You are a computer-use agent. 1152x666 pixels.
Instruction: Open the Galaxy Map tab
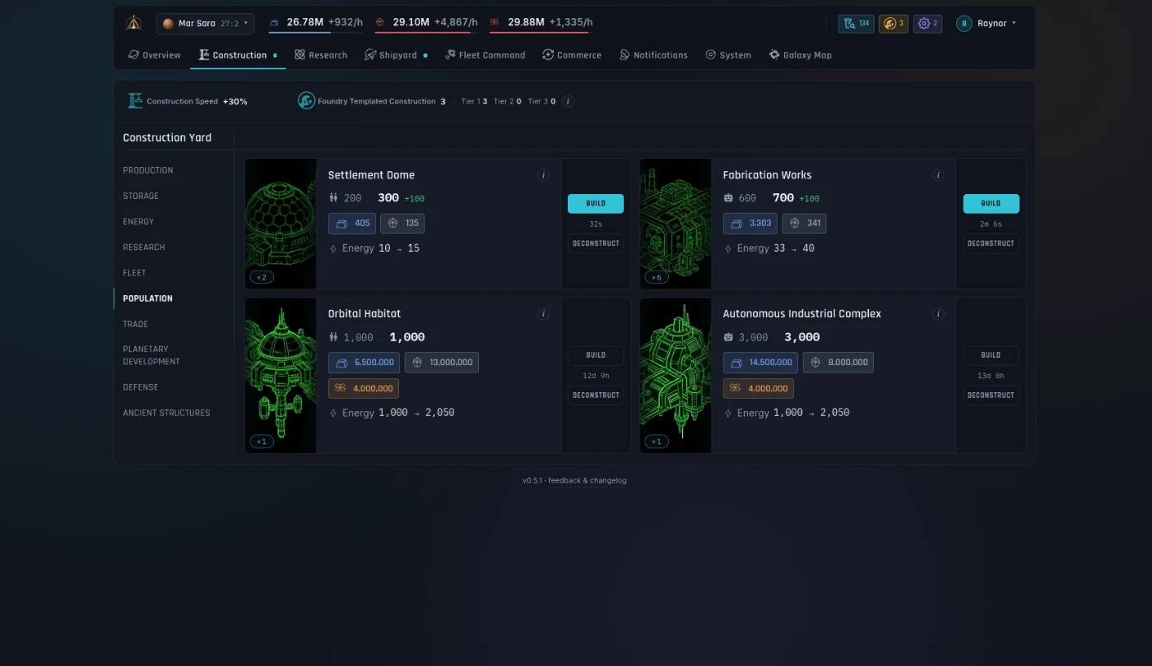point(800,55)
